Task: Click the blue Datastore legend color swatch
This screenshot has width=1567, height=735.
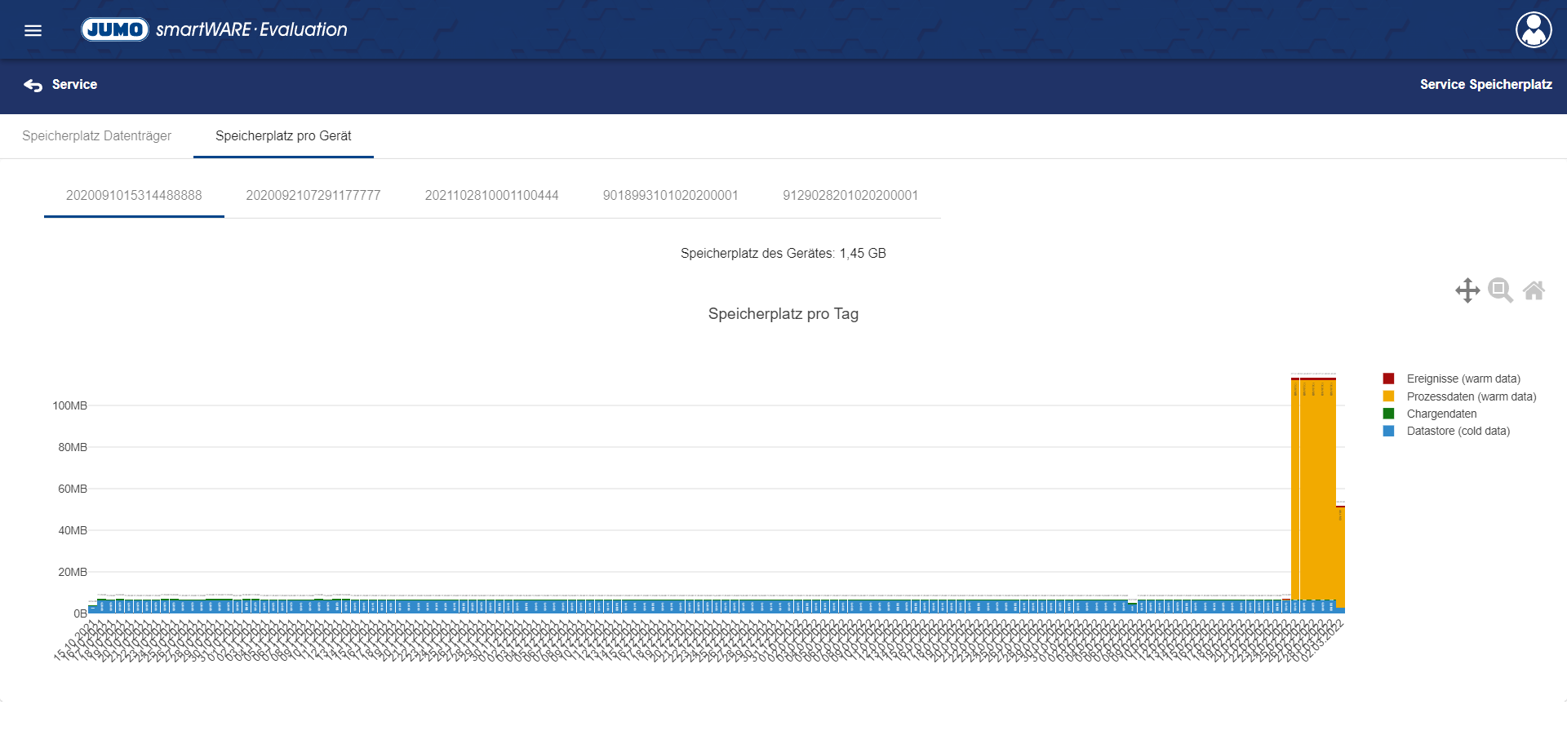Action: tap(1388, 432)
